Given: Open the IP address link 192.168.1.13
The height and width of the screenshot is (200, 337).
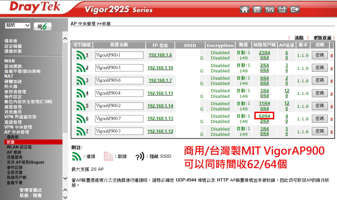Looking at the screenshot, I should [161, 118].
